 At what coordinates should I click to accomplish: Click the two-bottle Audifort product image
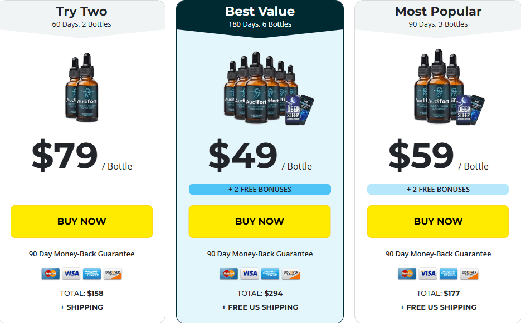coord(82,88)
